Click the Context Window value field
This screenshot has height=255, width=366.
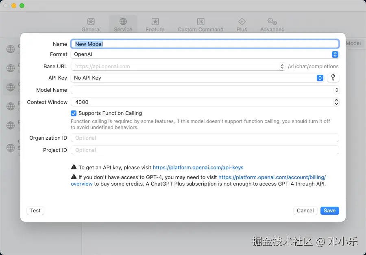(x=203, y=102)
